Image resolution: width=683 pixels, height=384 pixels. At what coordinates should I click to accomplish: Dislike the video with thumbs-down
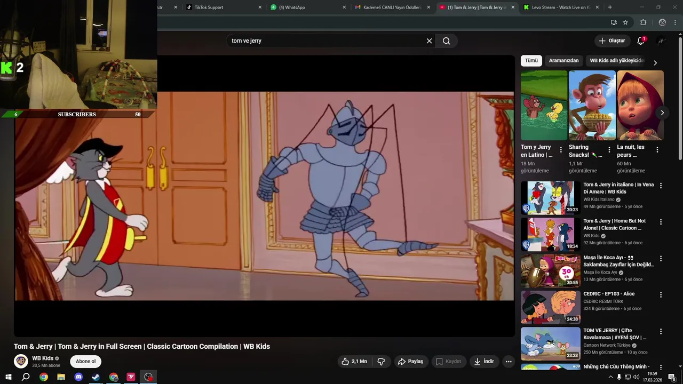(x=381, y=362)
